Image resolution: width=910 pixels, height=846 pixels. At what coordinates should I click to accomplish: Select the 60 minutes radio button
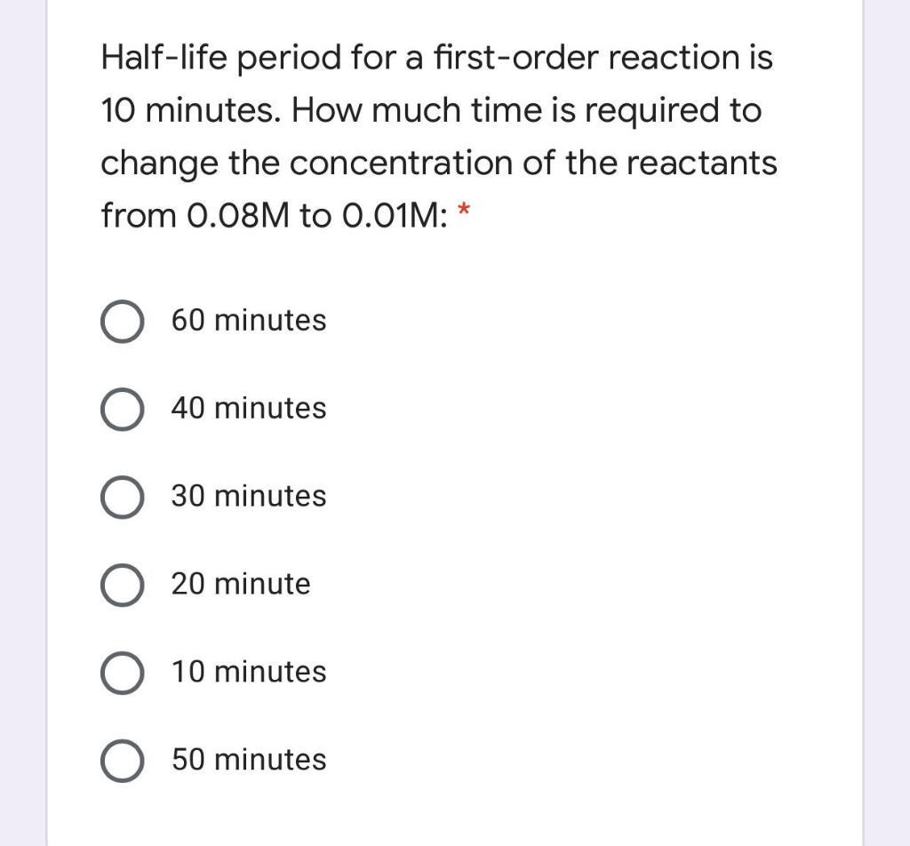(123, 322)
